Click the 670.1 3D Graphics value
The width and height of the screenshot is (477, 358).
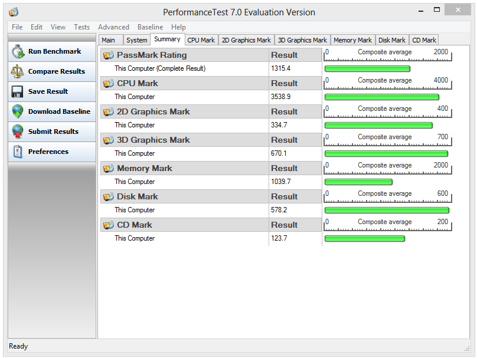tap(279, 153)
